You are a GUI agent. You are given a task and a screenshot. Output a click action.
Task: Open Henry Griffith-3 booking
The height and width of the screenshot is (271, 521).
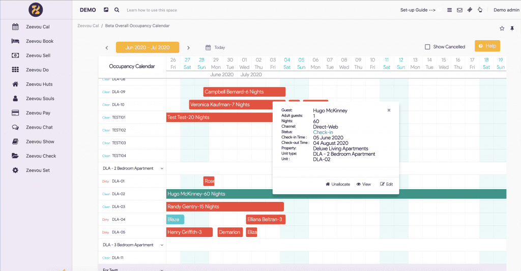pos(189,232)
